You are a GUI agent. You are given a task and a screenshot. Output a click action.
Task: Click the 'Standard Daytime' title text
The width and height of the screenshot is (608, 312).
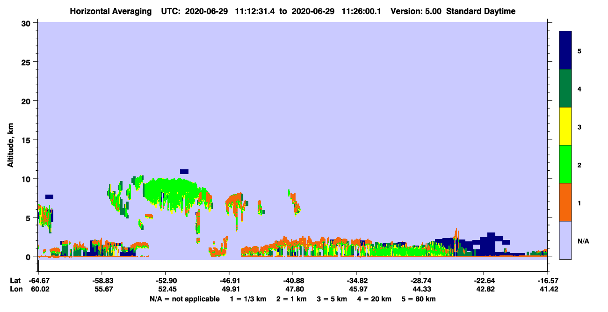[481, 11]
